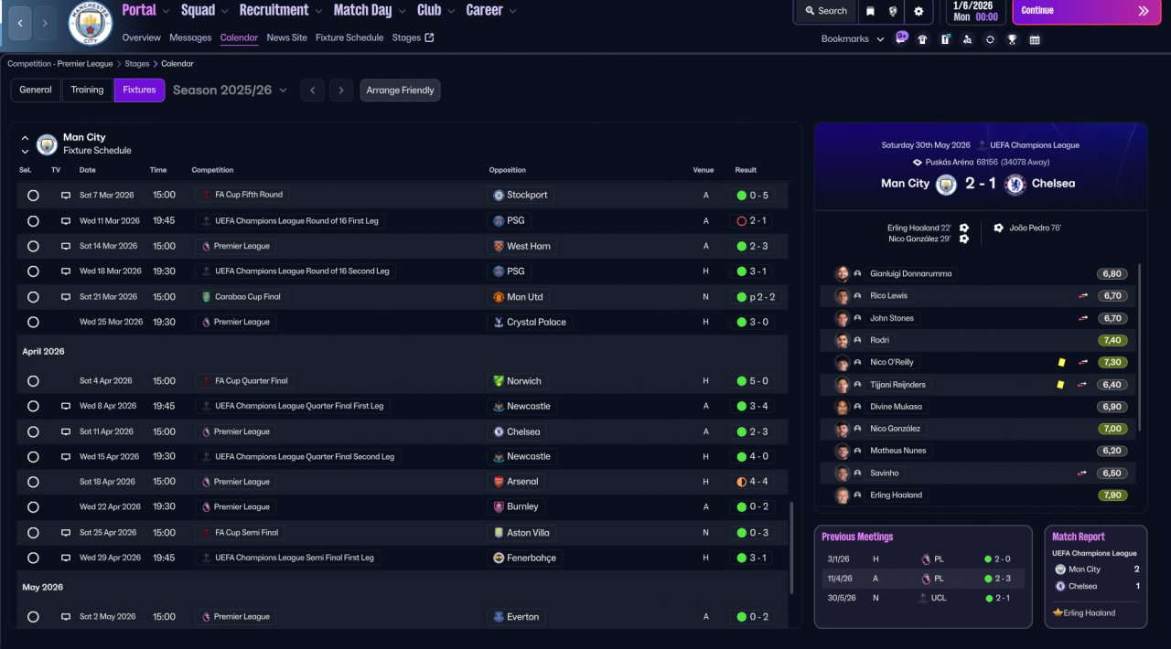The width and height of the screenshot is (1171, 649).
Task: Select the West Ham fixture radio button
Action: [33, 246]
